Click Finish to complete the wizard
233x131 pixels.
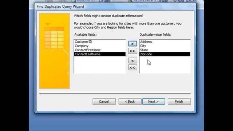click(179, 102)
